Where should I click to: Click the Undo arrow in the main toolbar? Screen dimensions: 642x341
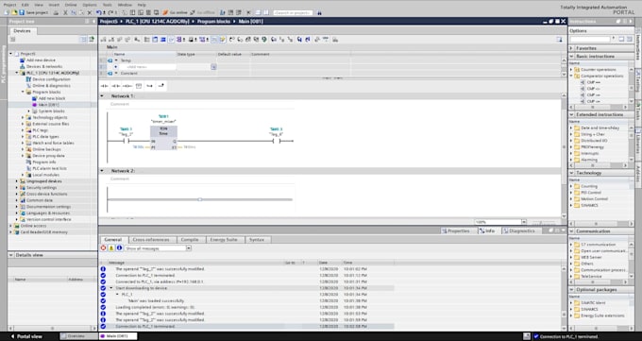coord(99,12)
